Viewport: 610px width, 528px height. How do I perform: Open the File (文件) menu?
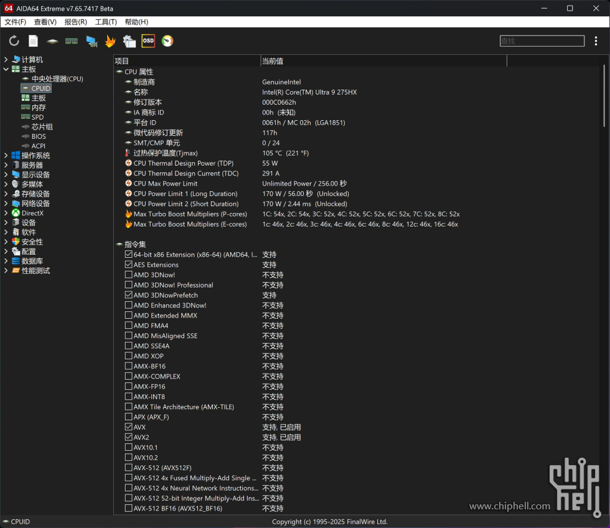[15, 22]
